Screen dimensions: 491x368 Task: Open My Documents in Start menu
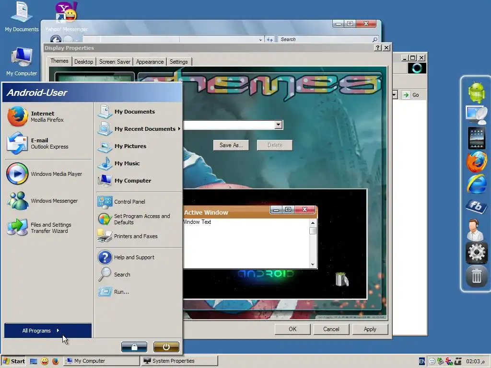point(139,112)
